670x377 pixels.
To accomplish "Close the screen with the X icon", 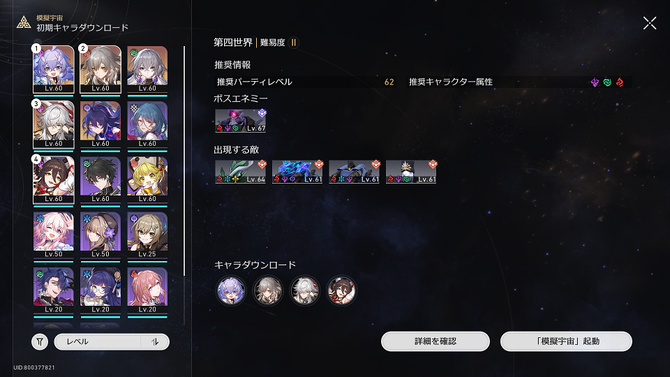I will coord(650,23).
